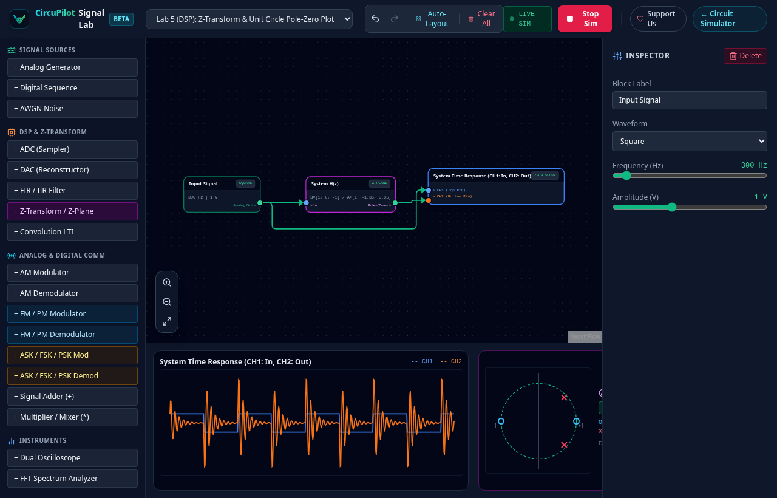This screenshot has width=777, height=498.
Task: Zoom out on the canvas
Action: [x=167, y=302]
